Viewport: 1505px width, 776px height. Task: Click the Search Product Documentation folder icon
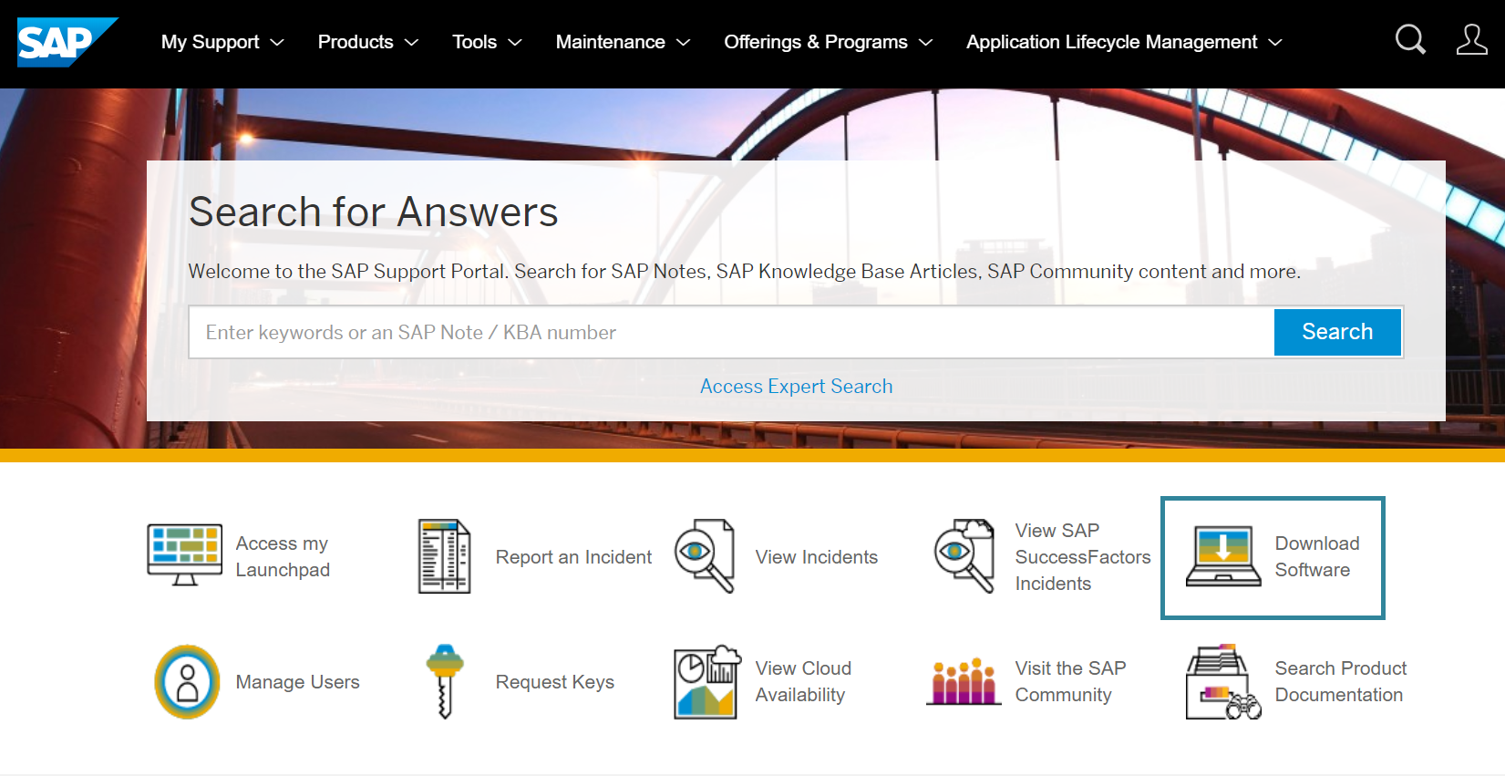point(1223,682)
